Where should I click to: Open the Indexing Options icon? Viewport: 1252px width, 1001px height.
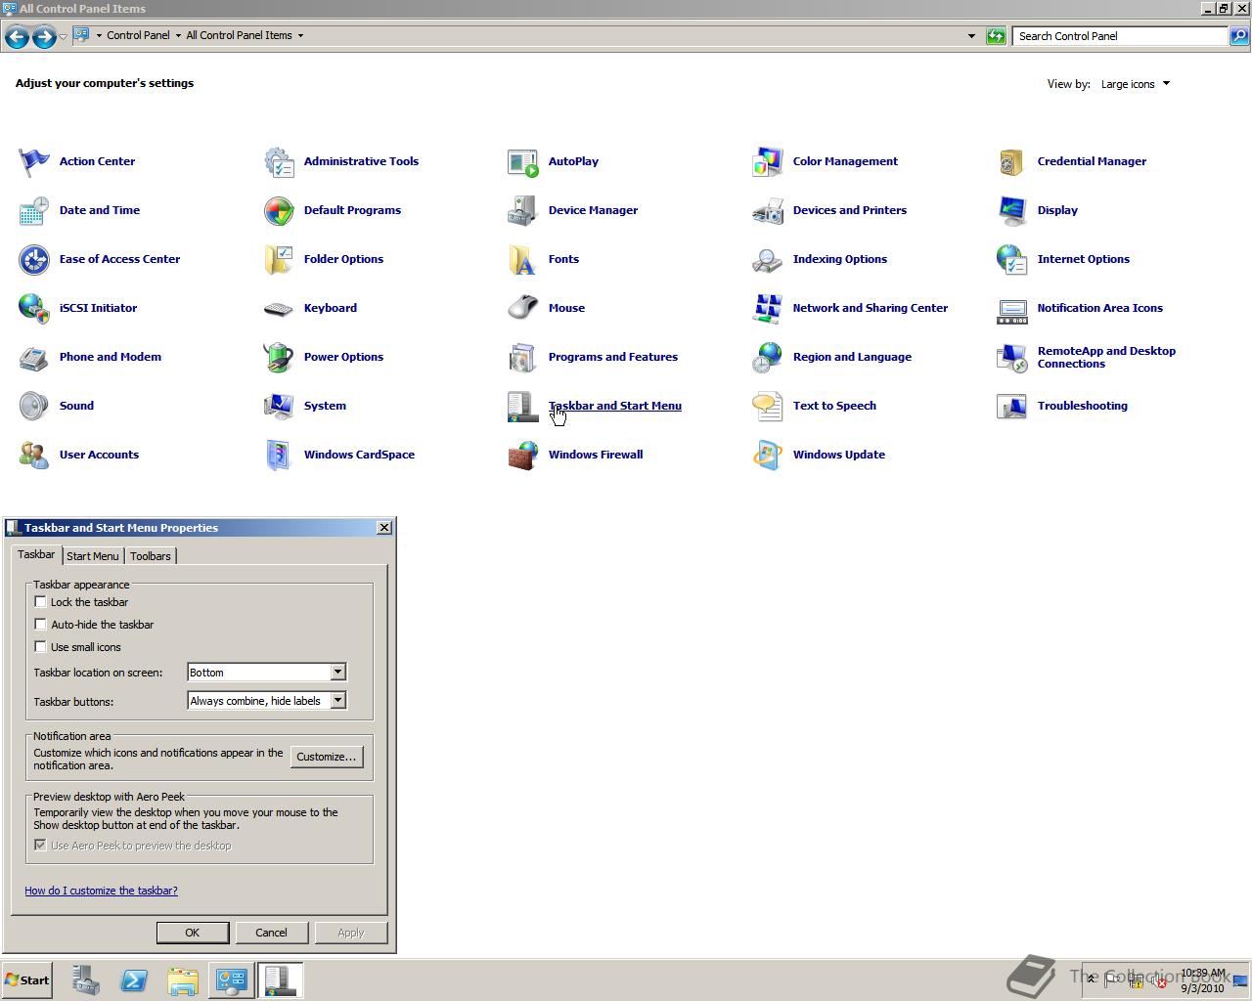(768, 259)
